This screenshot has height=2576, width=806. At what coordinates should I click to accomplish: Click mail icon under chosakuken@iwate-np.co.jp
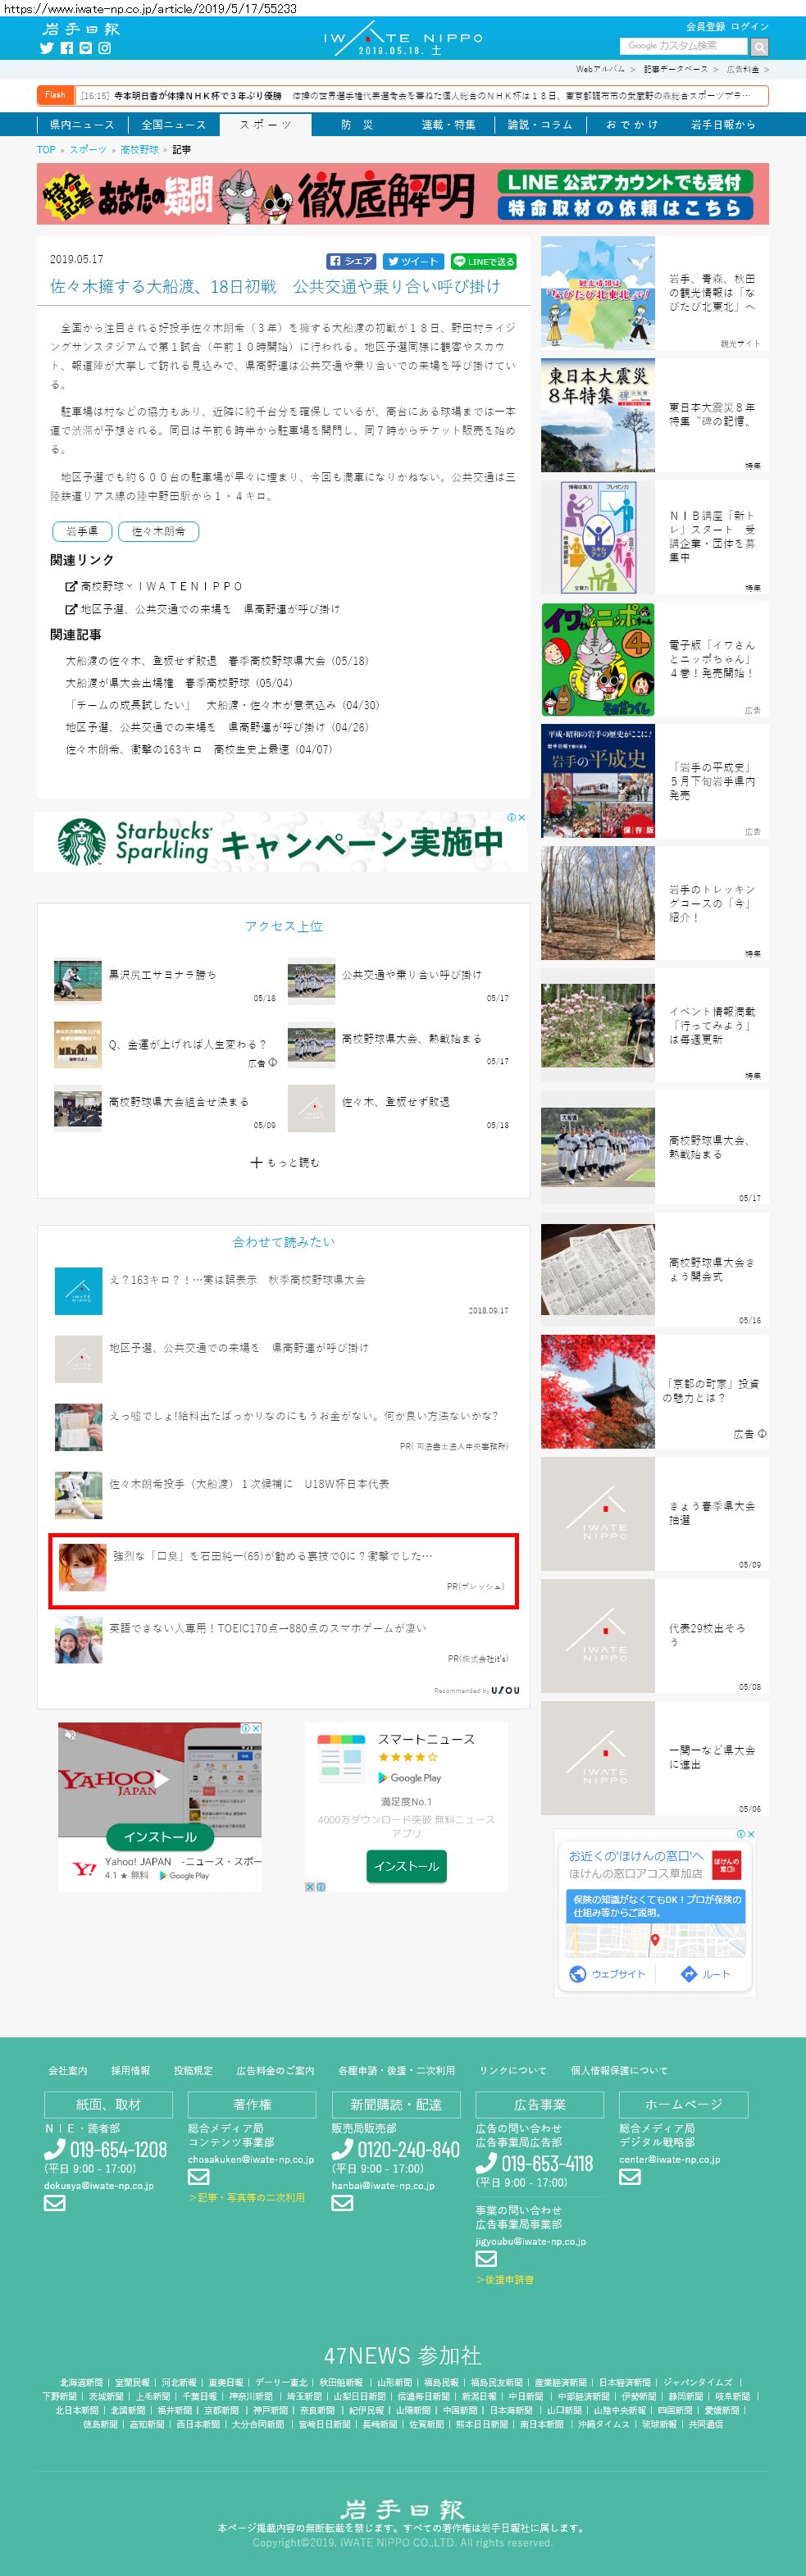coord(198,2176)
